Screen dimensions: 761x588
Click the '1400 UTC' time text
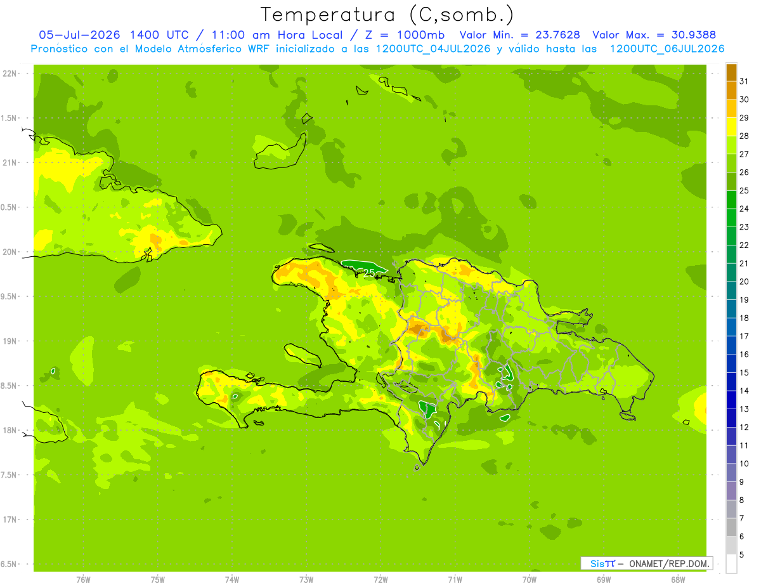159,35
